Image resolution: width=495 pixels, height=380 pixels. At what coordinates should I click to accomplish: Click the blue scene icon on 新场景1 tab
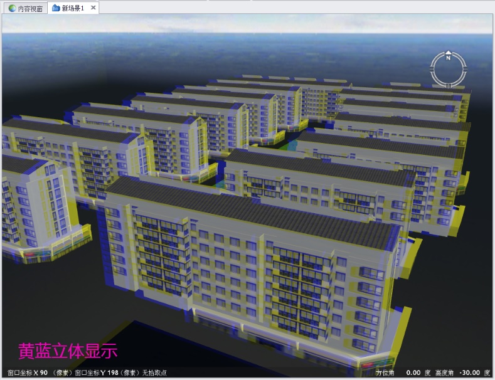click(56, 8)
